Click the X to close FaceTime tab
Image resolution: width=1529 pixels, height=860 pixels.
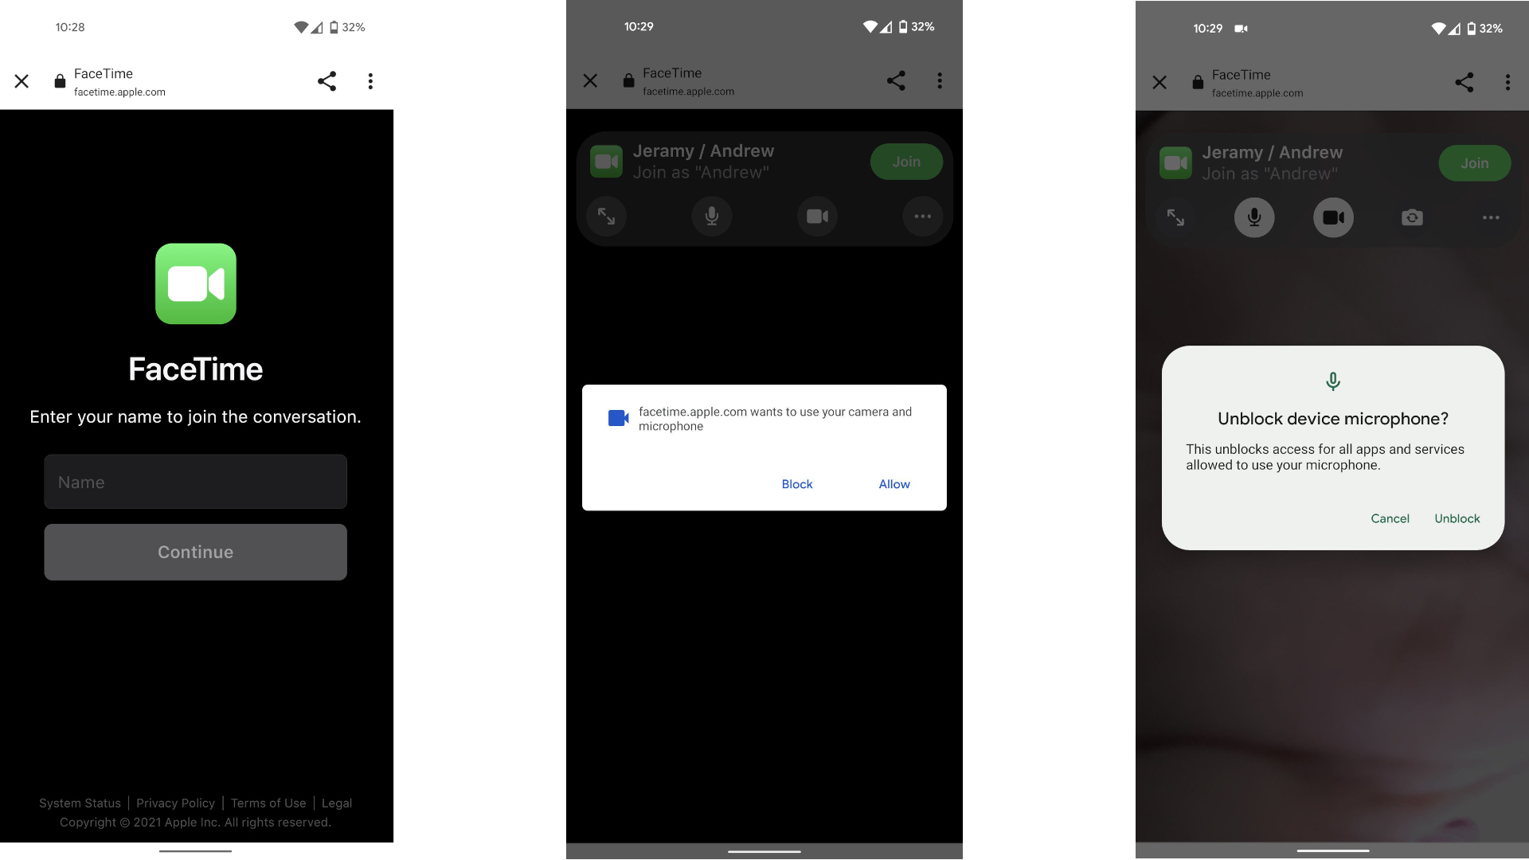pyautogui.click(x=20, y=81)
